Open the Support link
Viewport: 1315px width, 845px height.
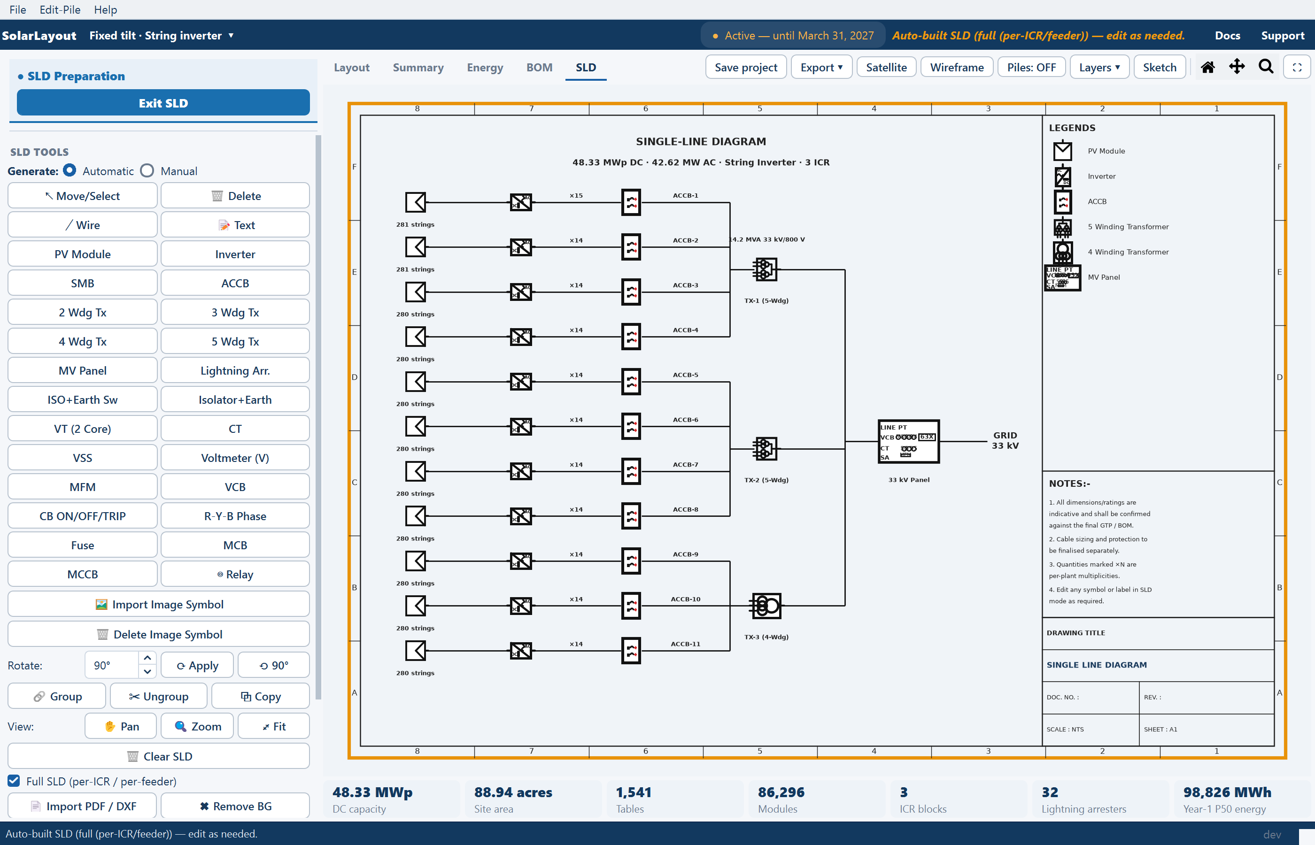point(1282,35)
